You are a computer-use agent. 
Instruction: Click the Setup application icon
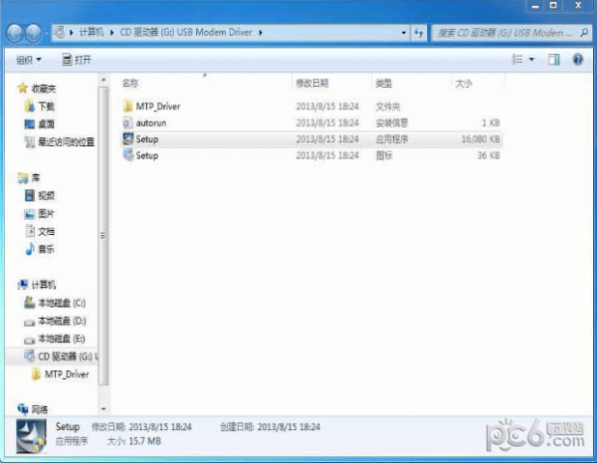tap(128, 139)
